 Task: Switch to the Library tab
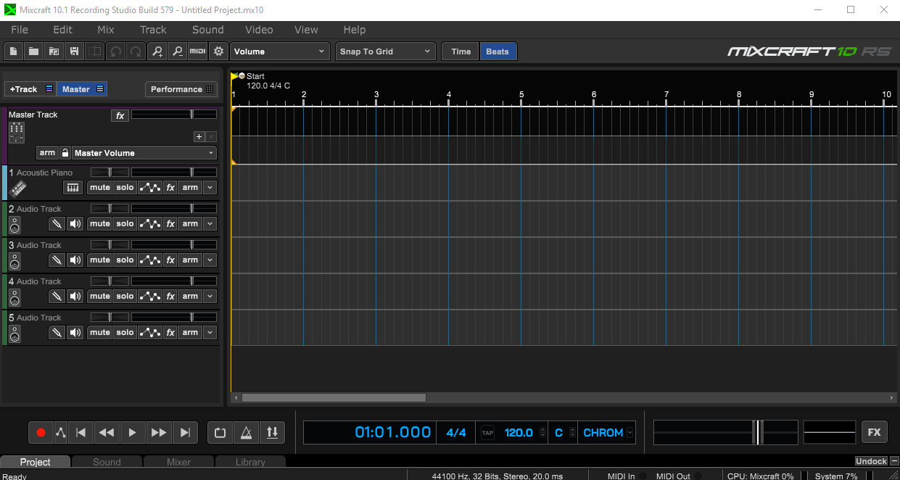pos(250,462)
